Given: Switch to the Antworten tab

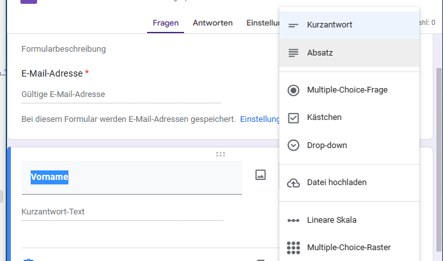Looking at the screenshot, I should [x=212, y=23].
